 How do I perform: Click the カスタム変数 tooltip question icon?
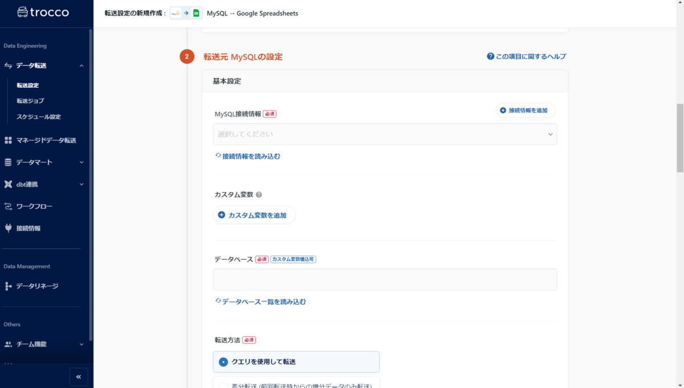point(259,195)
